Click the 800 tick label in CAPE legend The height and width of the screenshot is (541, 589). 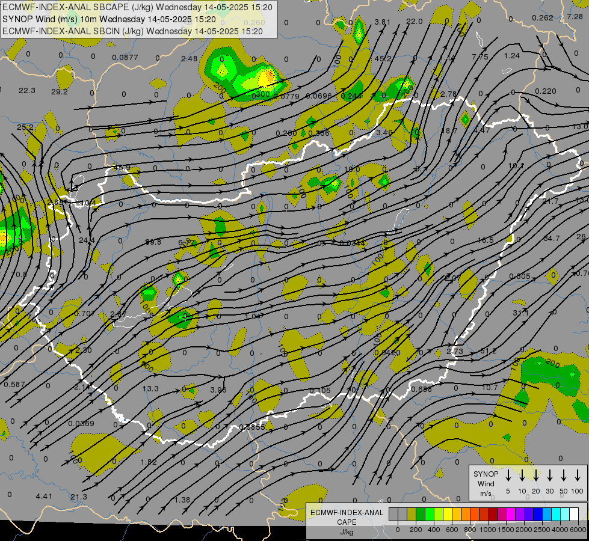[470, 530]
